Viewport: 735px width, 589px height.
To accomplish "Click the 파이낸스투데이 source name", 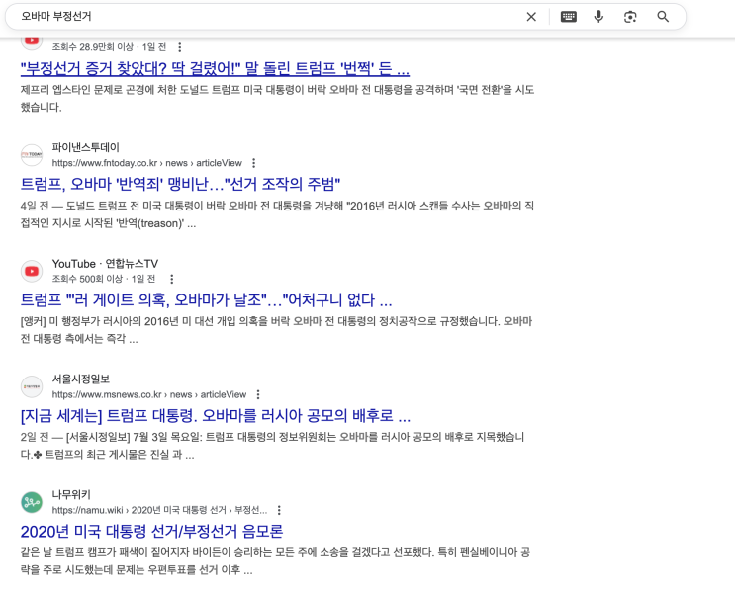I will pos(86,147).
